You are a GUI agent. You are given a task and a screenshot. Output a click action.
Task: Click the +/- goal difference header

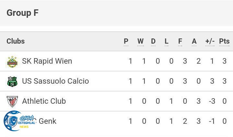coord(210,41)
